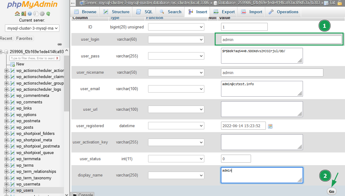345x196 pixels.
Task: Click the Favorites button in sidebar
Action: tap(24, 39)
